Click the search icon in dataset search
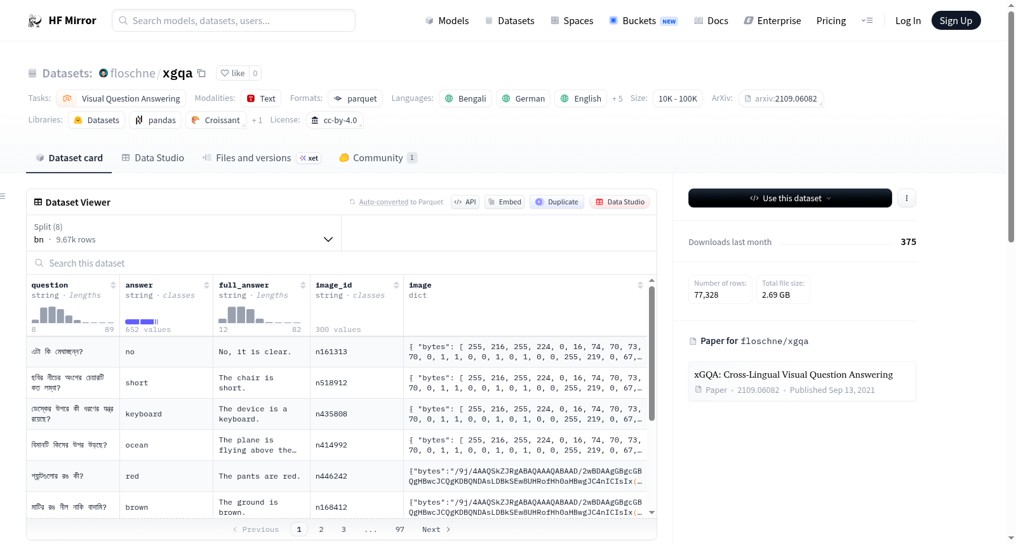 [x=39, y=263]
